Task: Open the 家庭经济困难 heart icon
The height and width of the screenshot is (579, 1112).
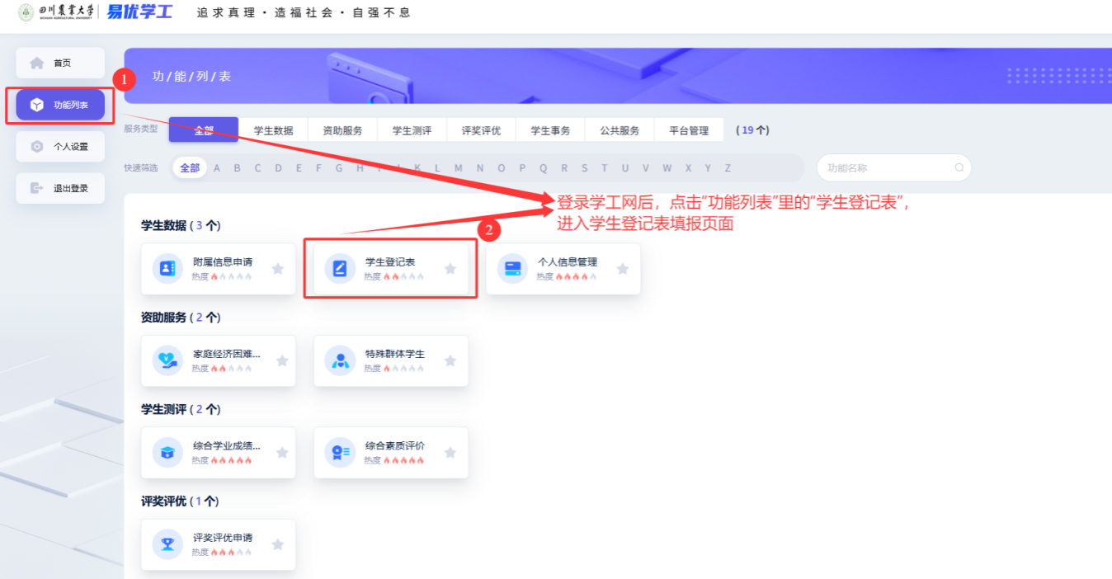Action: 167,360
